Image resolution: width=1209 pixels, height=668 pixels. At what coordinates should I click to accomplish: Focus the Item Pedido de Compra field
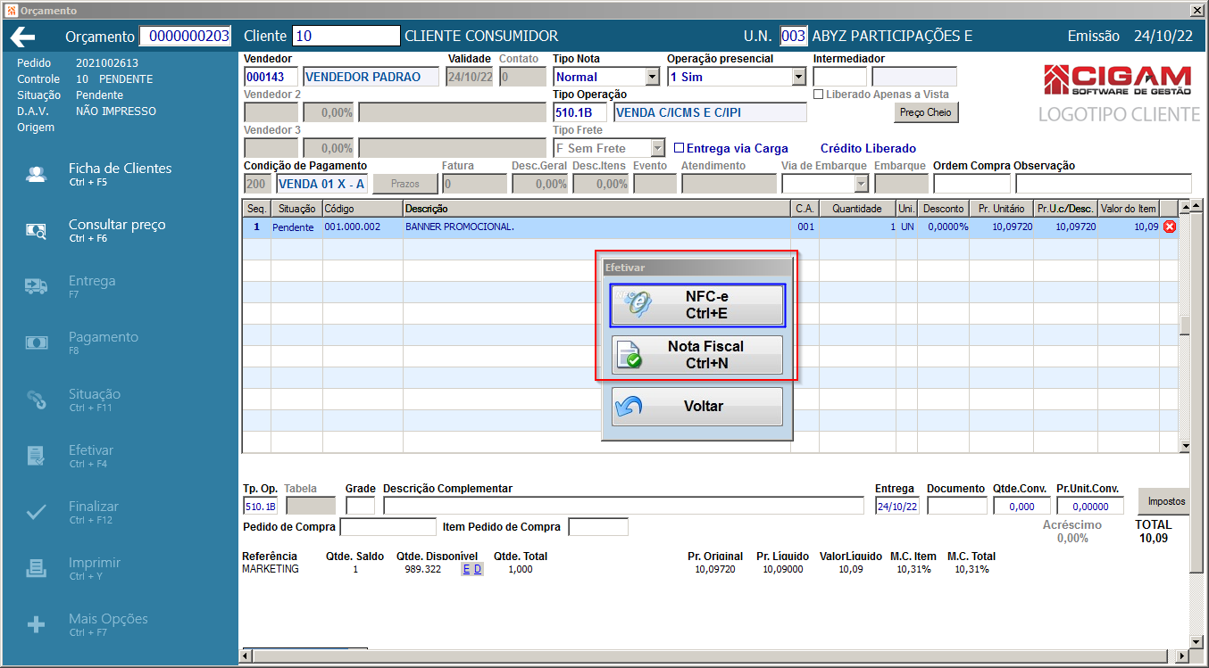pyautogui.click(x=598, y=527)
